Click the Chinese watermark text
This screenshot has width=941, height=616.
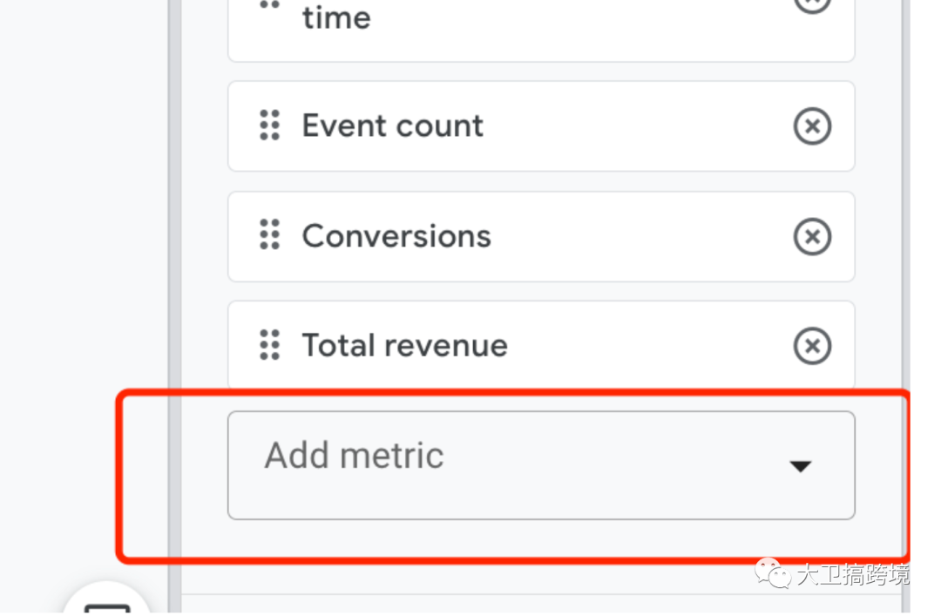[852, 575]
